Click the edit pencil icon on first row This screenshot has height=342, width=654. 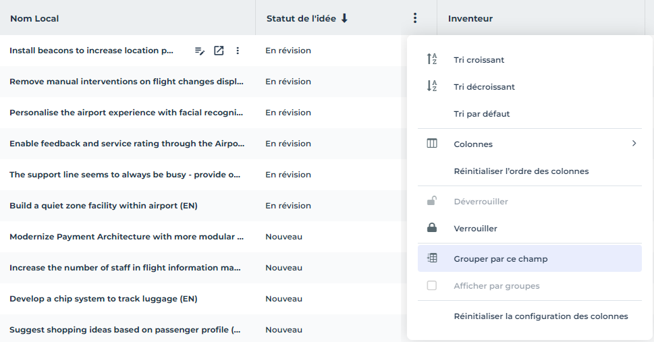(200, 51)
